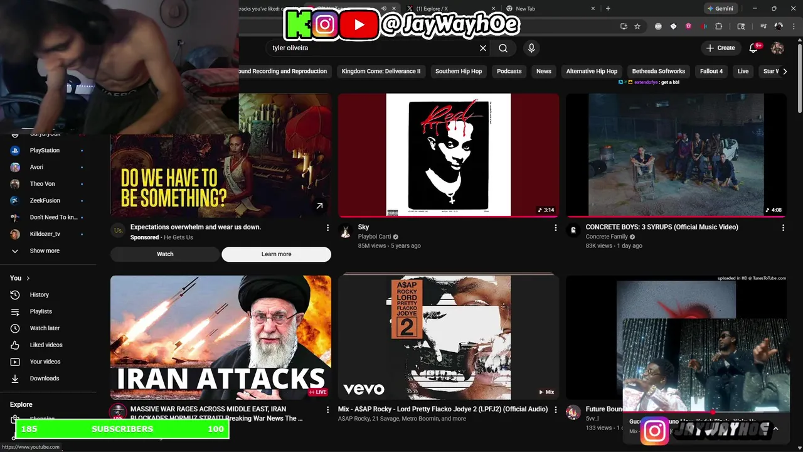Click the external link arrow on the ad thumbnail
The image size is (803, 452).
[319, 206]
